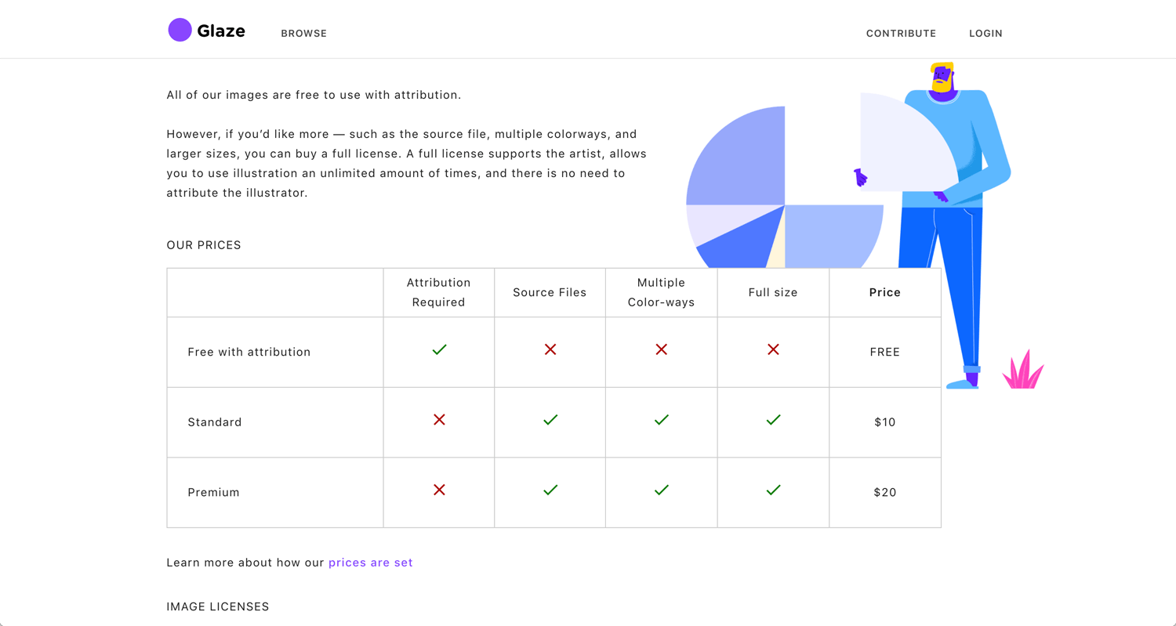Click red X for Standard Attribution Required
The width and height of the screenshot is (1176, 626).
[439, 420]
